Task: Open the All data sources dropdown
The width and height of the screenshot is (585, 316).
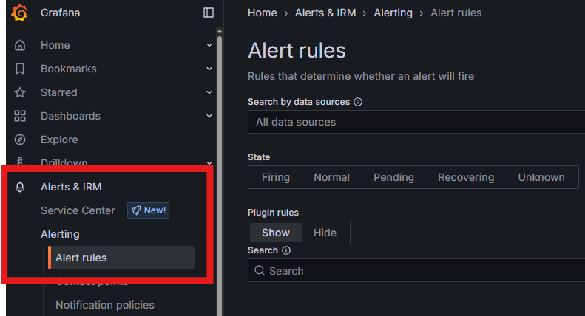Action: (416, 122)
